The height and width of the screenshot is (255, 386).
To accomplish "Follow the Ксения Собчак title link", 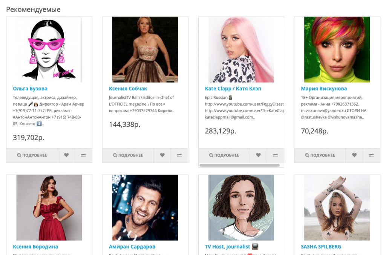I will click(x=128, y=89).
